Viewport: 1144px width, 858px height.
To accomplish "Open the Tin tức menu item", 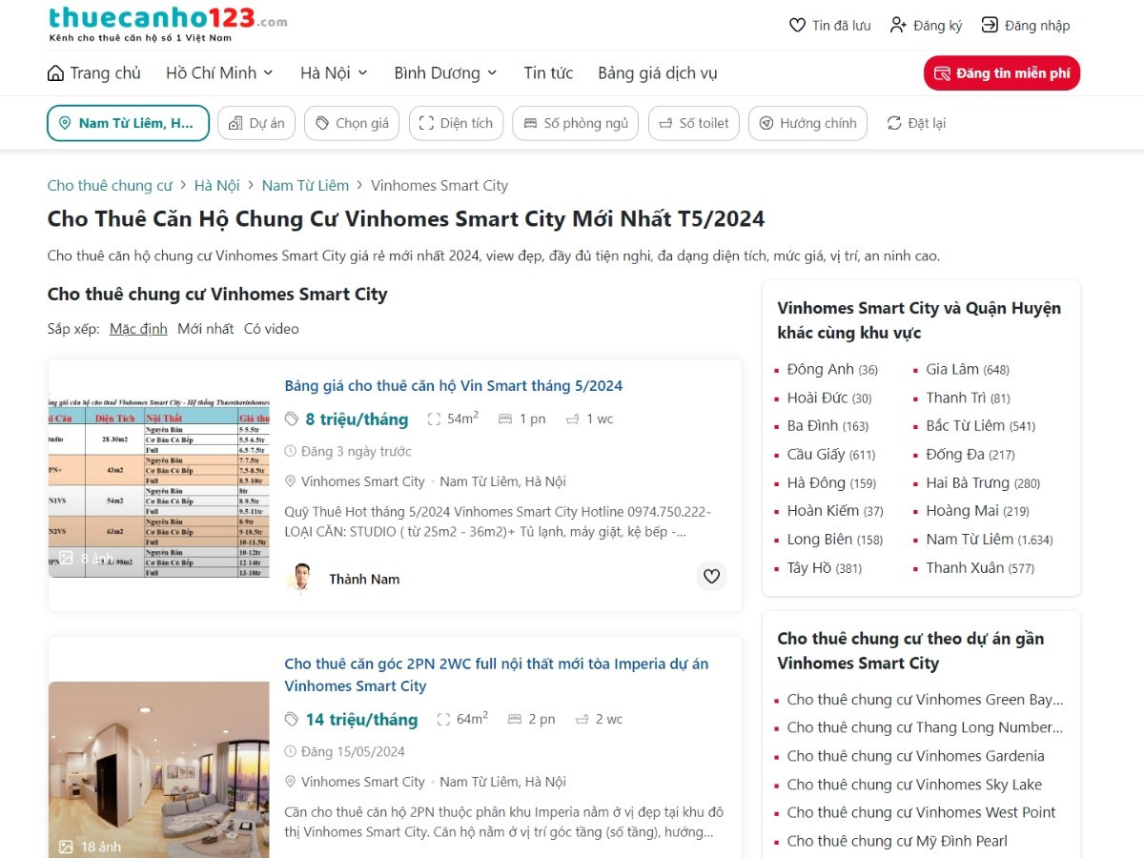I will pyautogui.click(x=548, y=73).
